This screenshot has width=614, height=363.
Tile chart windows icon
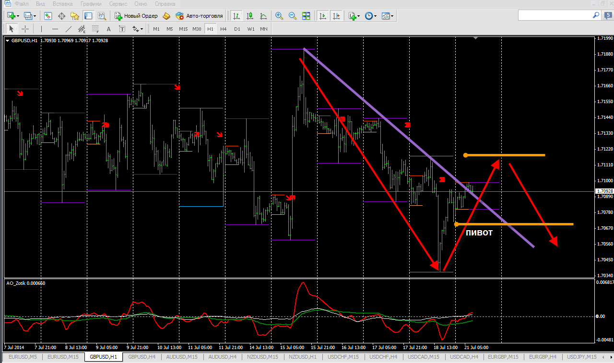[306, 16]
